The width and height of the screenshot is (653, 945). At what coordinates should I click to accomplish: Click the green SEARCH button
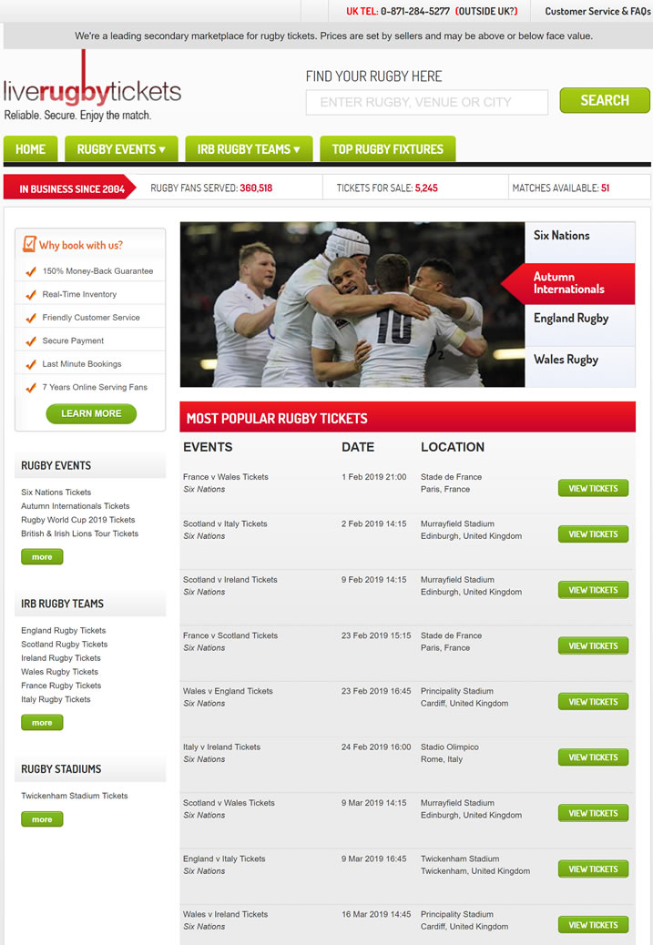pyautogui.click(x=605, y=101)
